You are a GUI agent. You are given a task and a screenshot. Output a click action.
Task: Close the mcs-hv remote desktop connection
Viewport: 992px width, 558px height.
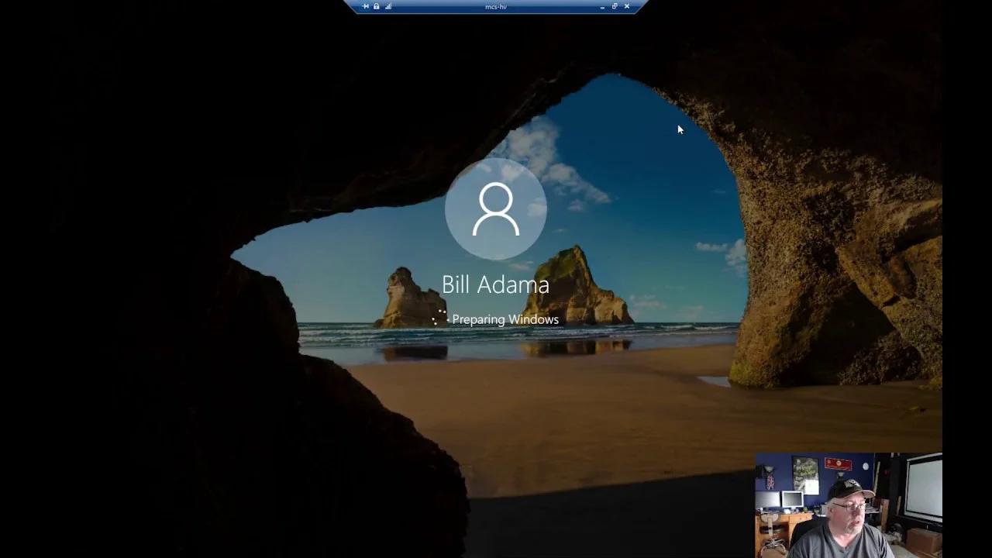point(627,6)
